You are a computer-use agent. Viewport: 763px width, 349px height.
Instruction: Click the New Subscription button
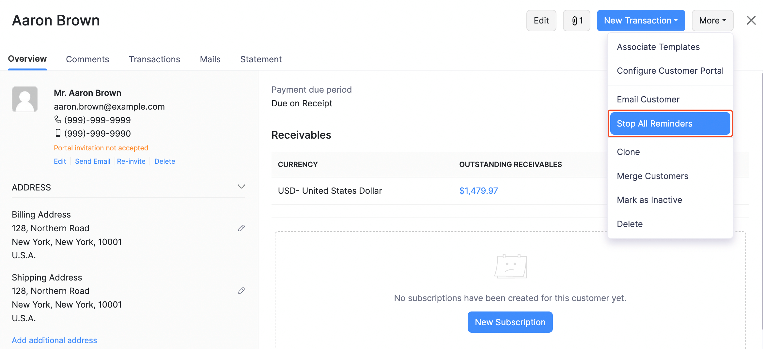(510, 322)
